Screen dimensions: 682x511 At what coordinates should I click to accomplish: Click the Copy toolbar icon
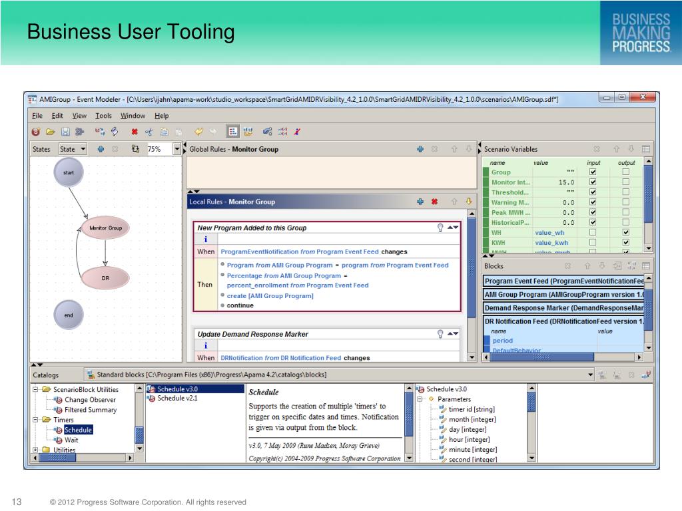(164, 132)
